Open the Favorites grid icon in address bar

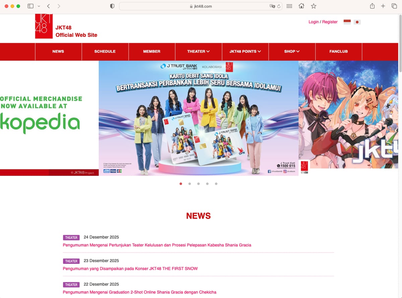tap(289, 6)
